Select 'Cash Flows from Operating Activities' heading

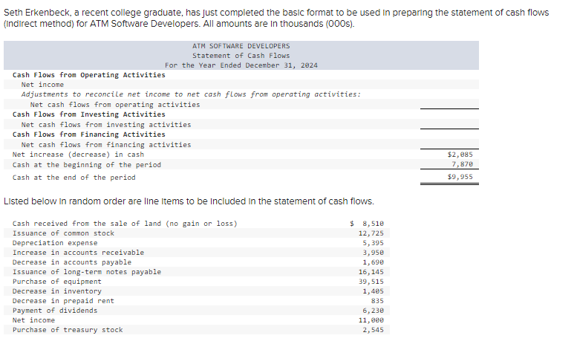88,75
